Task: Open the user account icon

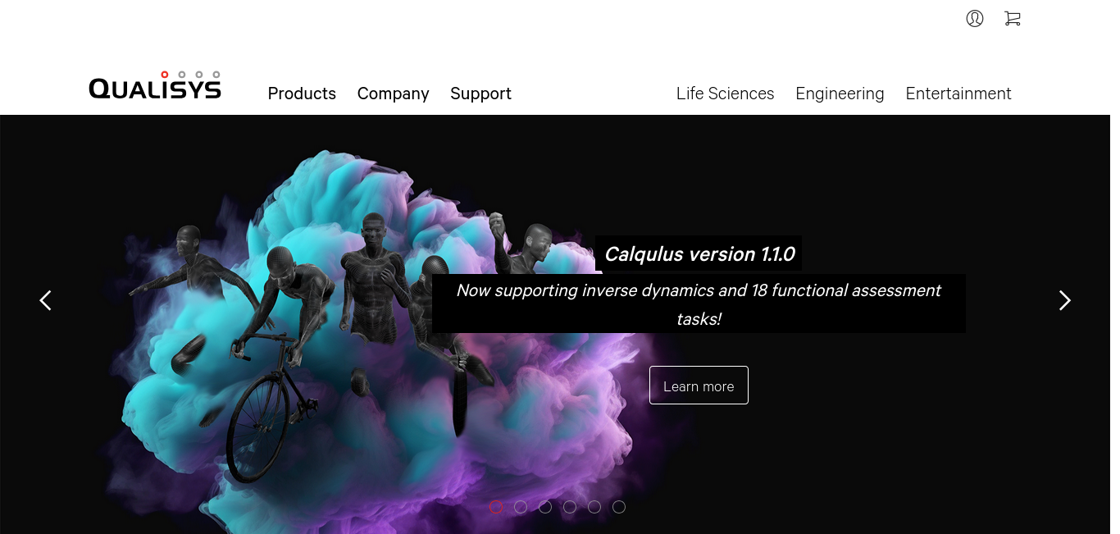Action: pyautogui.click(x=975, y=18)
